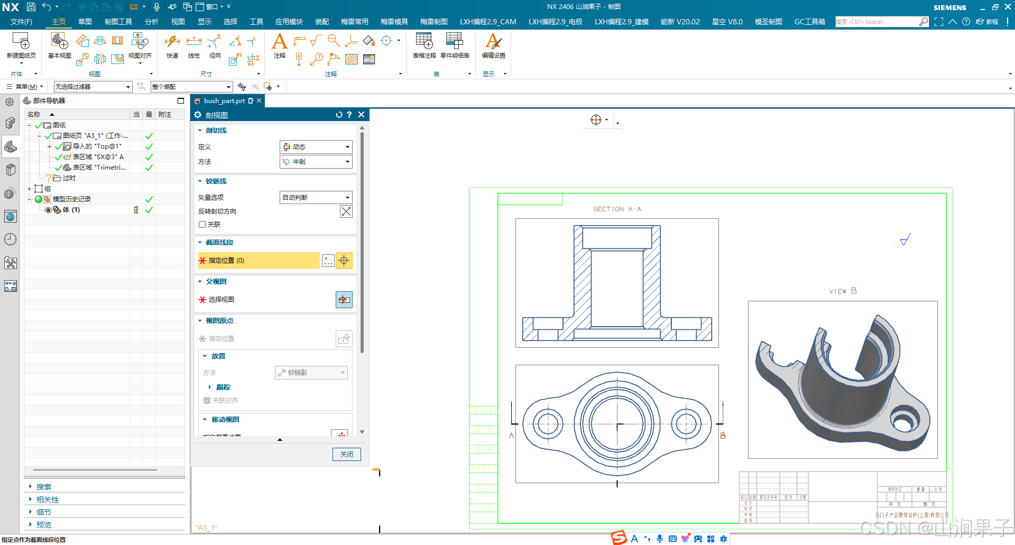Open the 矢量选项 dropdown showing 自动判断

pos(316,198)
